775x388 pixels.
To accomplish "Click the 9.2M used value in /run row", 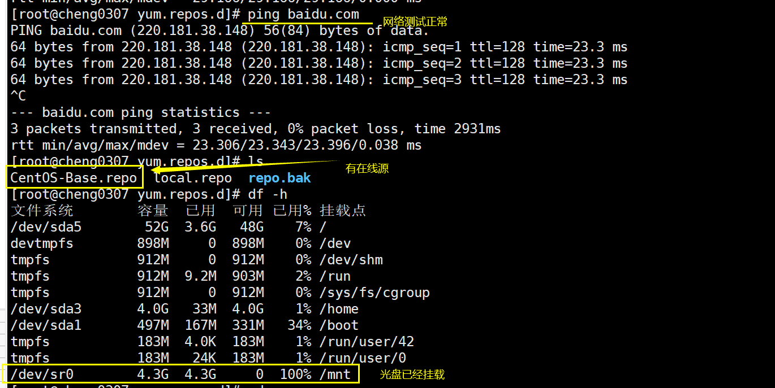I will 200,276.
